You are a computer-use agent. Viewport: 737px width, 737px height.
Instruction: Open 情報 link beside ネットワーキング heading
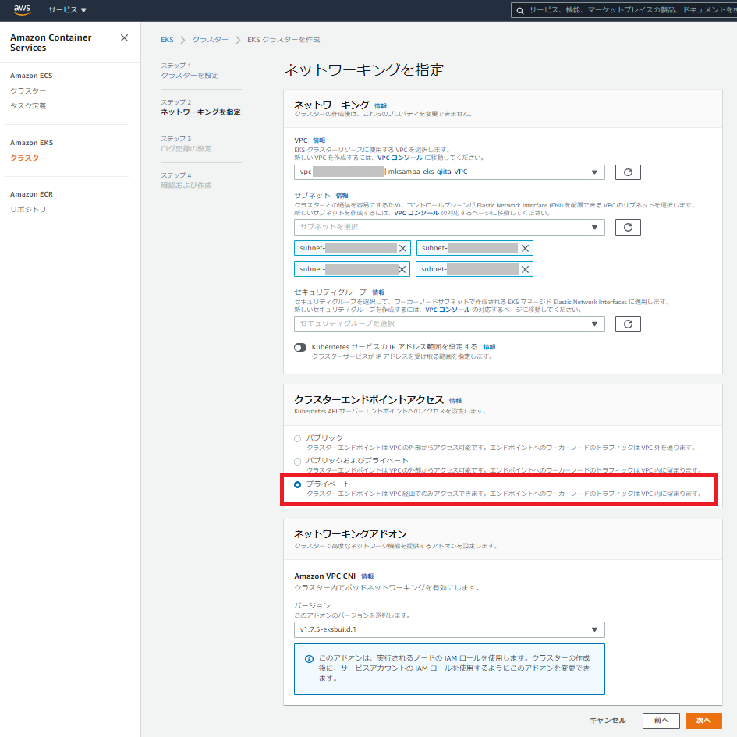tap(381, 106)
